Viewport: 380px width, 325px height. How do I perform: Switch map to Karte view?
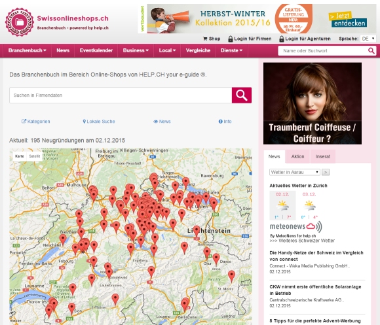point(20,156)
